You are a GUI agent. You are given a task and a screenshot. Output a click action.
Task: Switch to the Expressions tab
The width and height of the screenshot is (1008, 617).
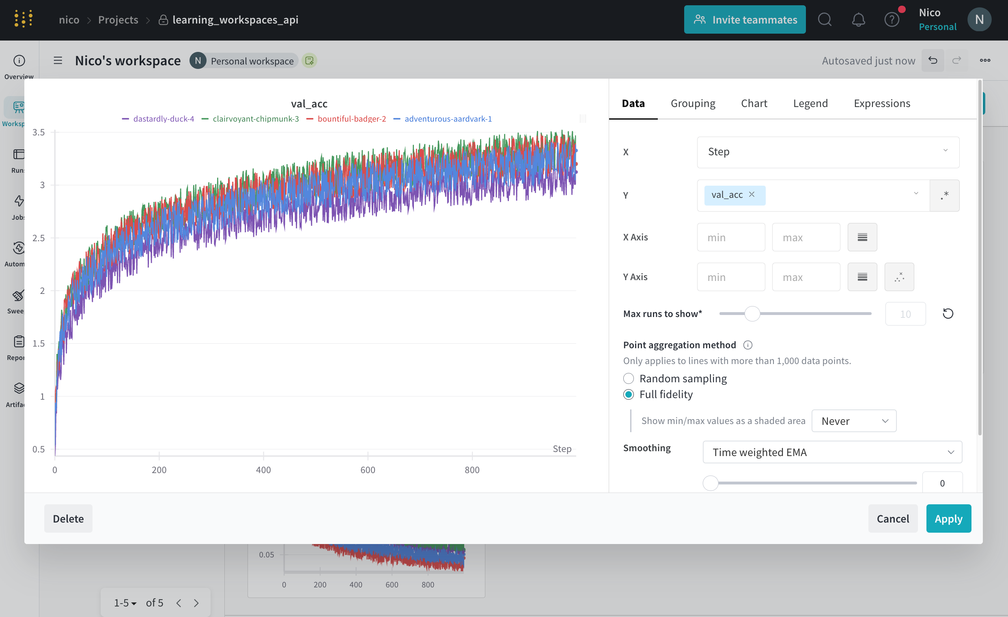tap(881, 103)
